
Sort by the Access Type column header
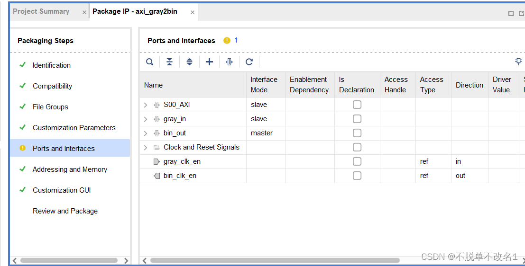click(433, 85)
